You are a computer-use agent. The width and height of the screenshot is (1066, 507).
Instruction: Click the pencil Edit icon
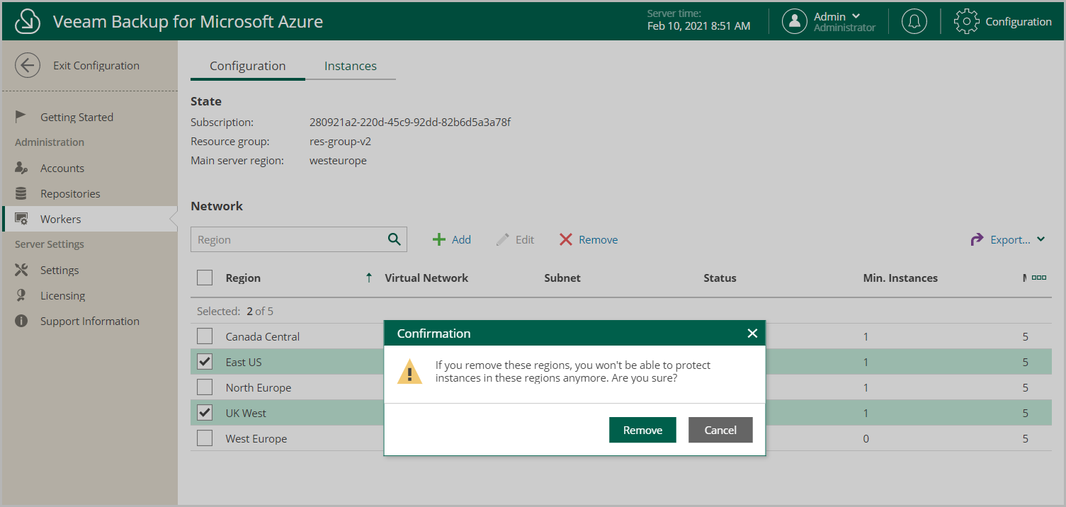click(503, 239)
